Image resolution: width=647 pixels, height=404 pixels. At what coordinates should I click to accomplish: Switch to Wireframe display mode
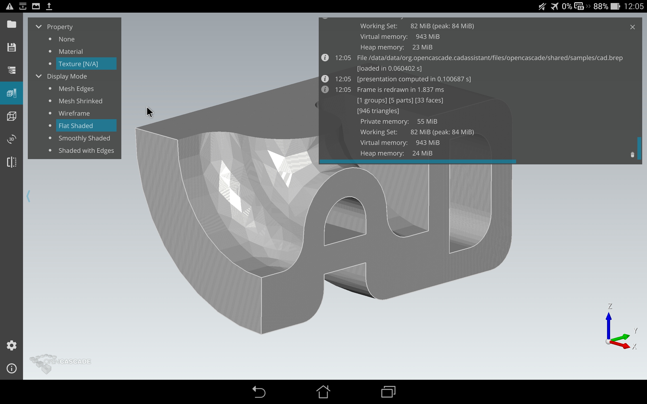click(x=74, y=113)
